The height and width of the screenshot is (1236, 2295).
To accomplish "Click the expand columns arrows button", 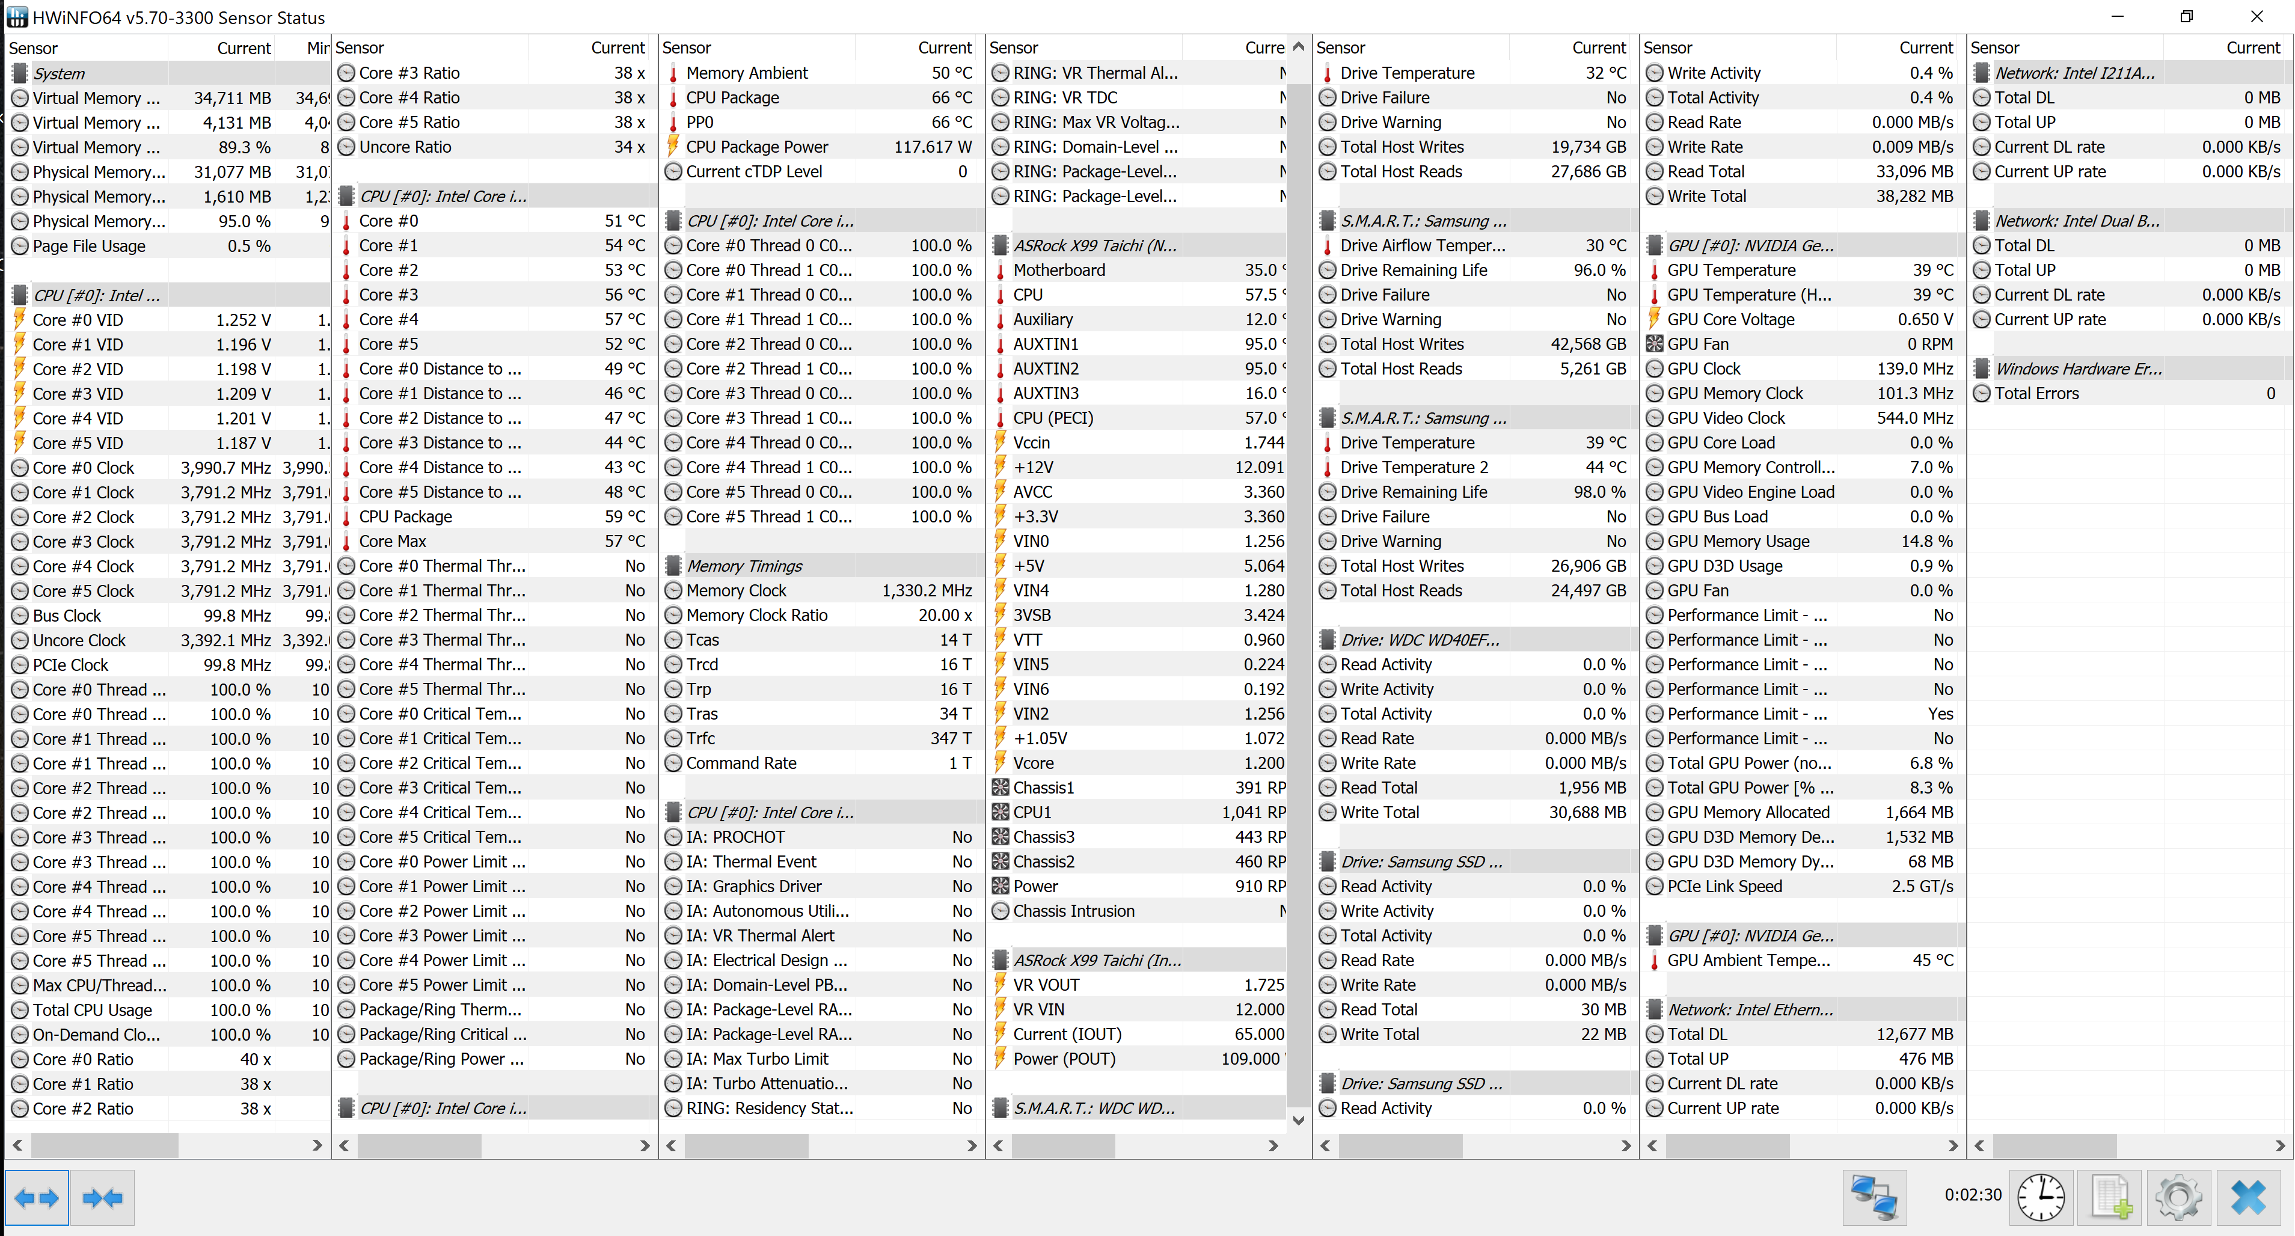I will (37, 1197).
